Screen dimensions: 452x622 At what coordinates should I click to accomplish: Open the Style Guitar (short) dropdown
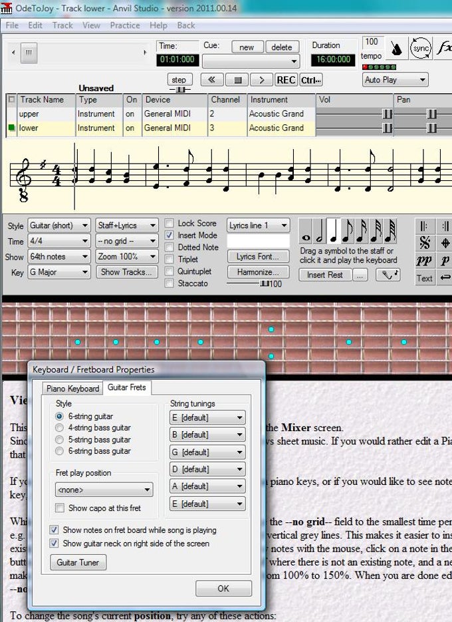[x=59, y=226]
